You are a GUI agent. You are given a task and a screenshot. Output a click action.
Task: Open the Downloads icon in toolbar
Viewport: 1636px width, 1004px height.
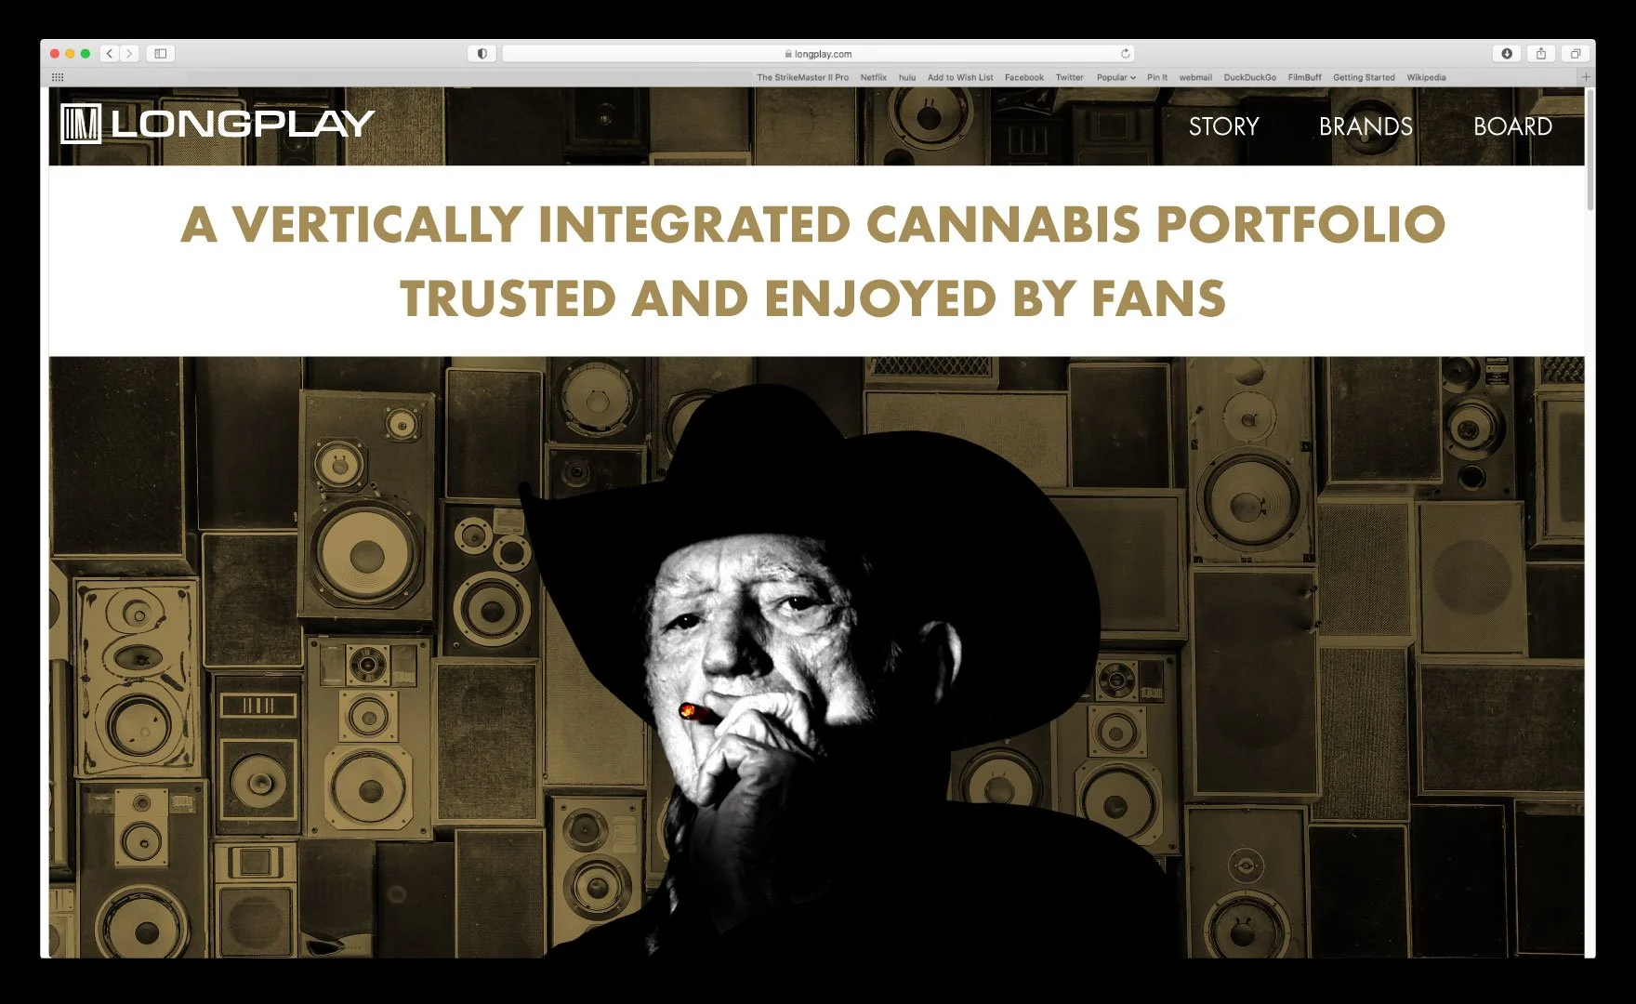1507,54
